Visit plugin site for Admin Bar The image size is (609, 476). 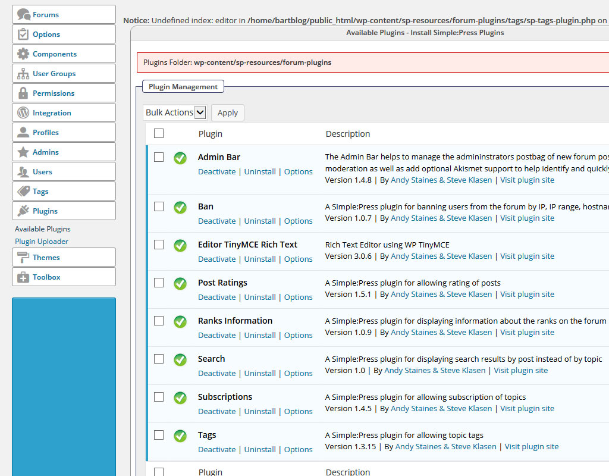click(x=527, y=180)
